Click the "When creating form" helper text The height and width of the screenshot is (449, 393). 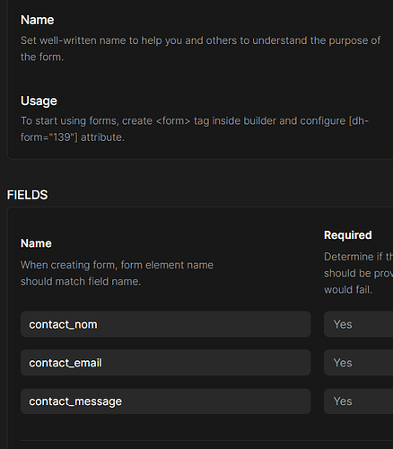pyautogui.click(x=117, y=265)
